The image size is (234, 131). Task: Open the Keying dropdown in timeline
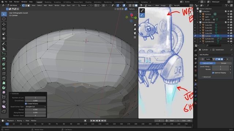pos(20,121)
